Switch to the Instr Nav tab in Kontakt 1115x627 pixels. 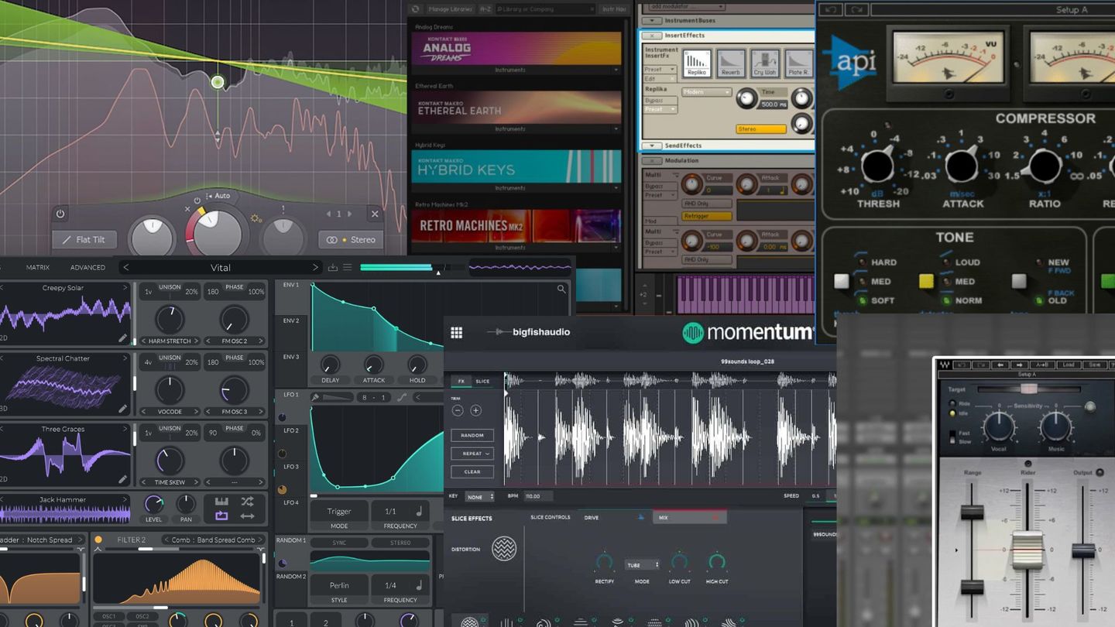click(614, 9)
